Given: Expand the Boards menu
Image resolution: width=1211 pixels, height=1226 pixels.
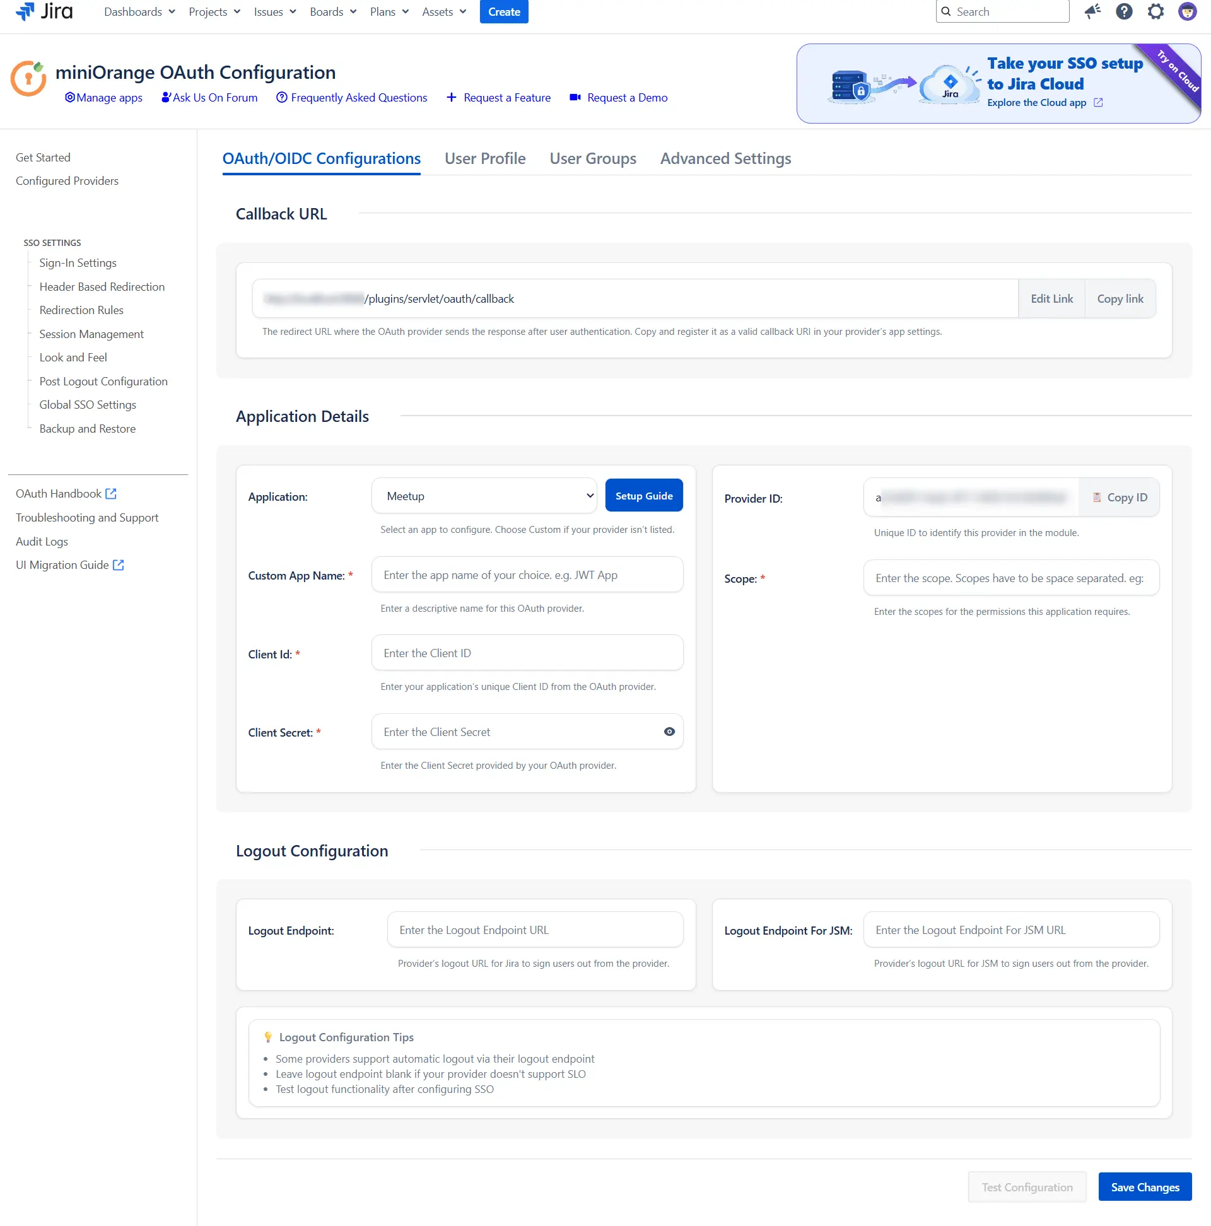Looking at the screenshot, I should pos(333,11).
